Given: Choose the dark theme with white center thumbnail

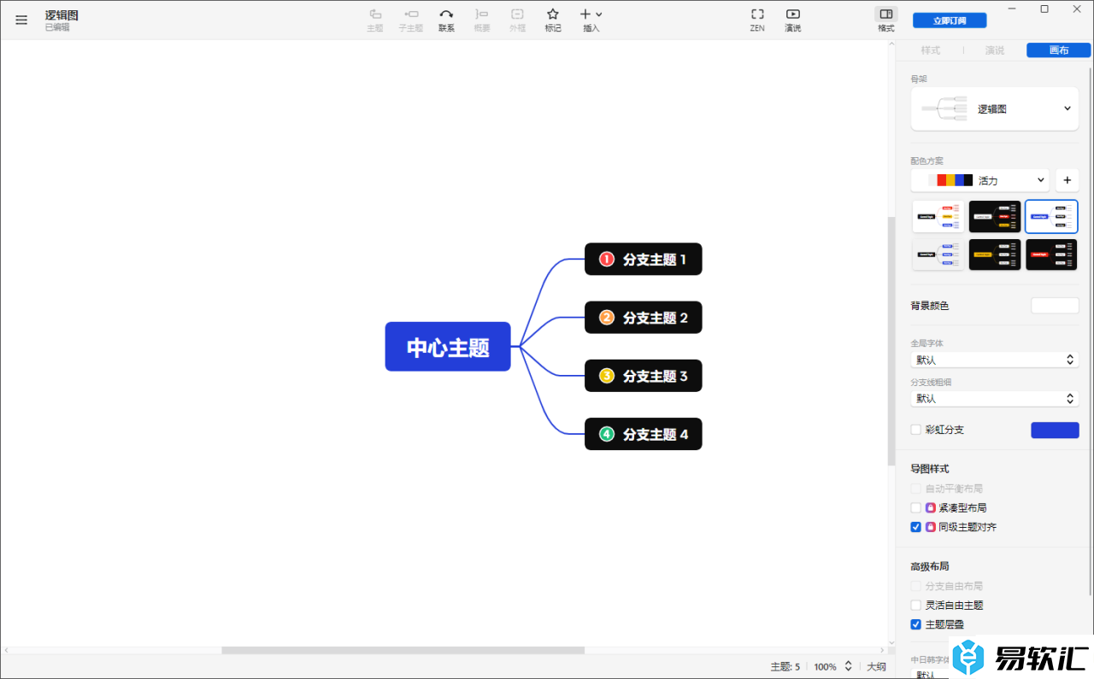Looking at the screenshot, I should (995, 217).
